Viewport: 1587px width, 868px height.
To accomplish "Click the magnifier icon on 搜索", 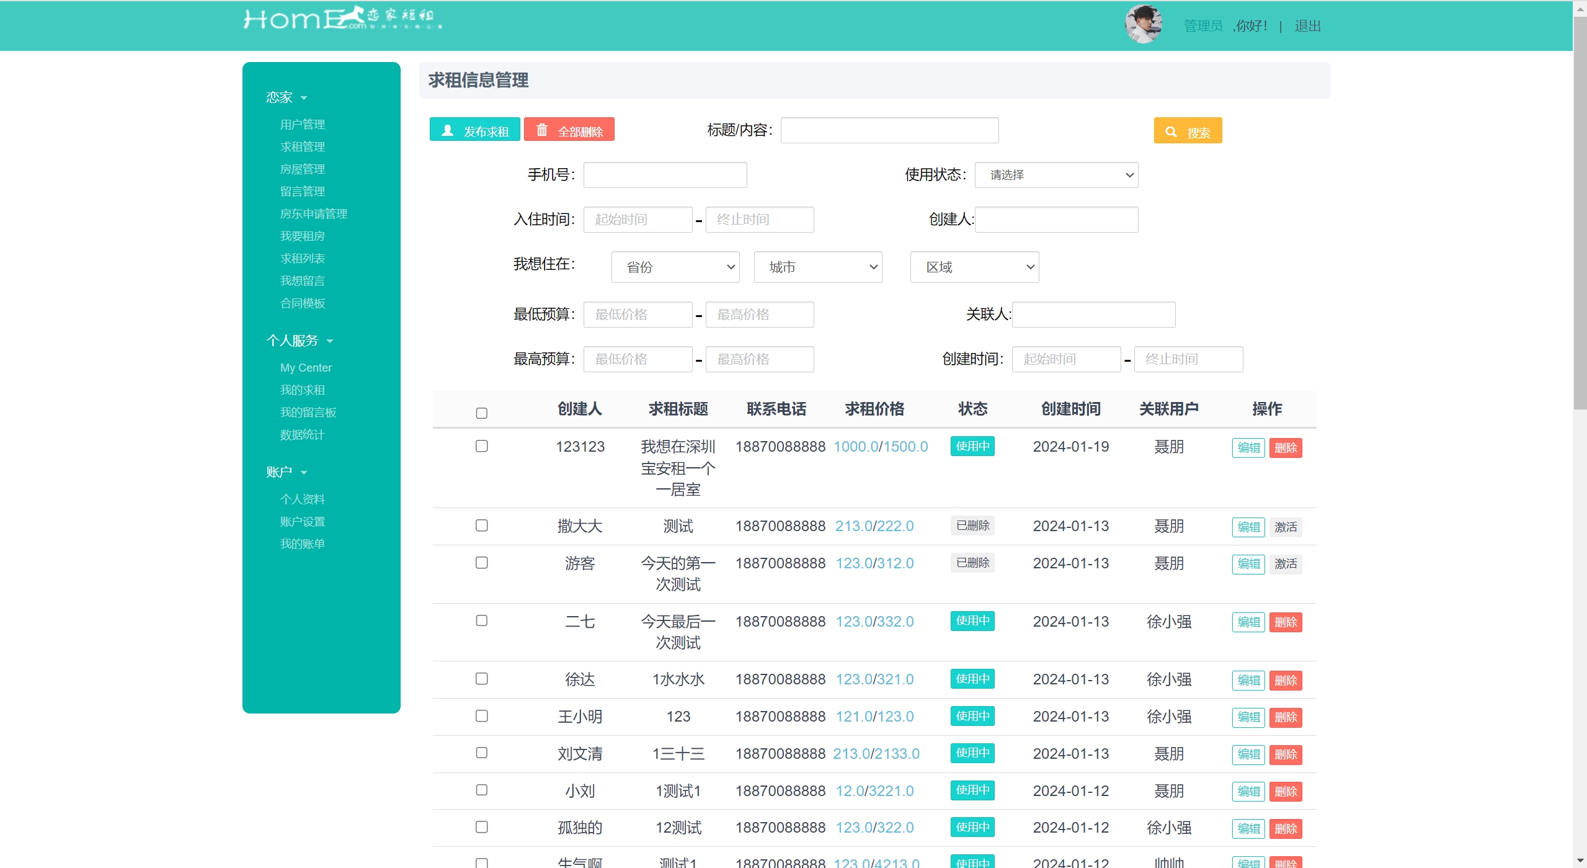I will point(1171,132).
